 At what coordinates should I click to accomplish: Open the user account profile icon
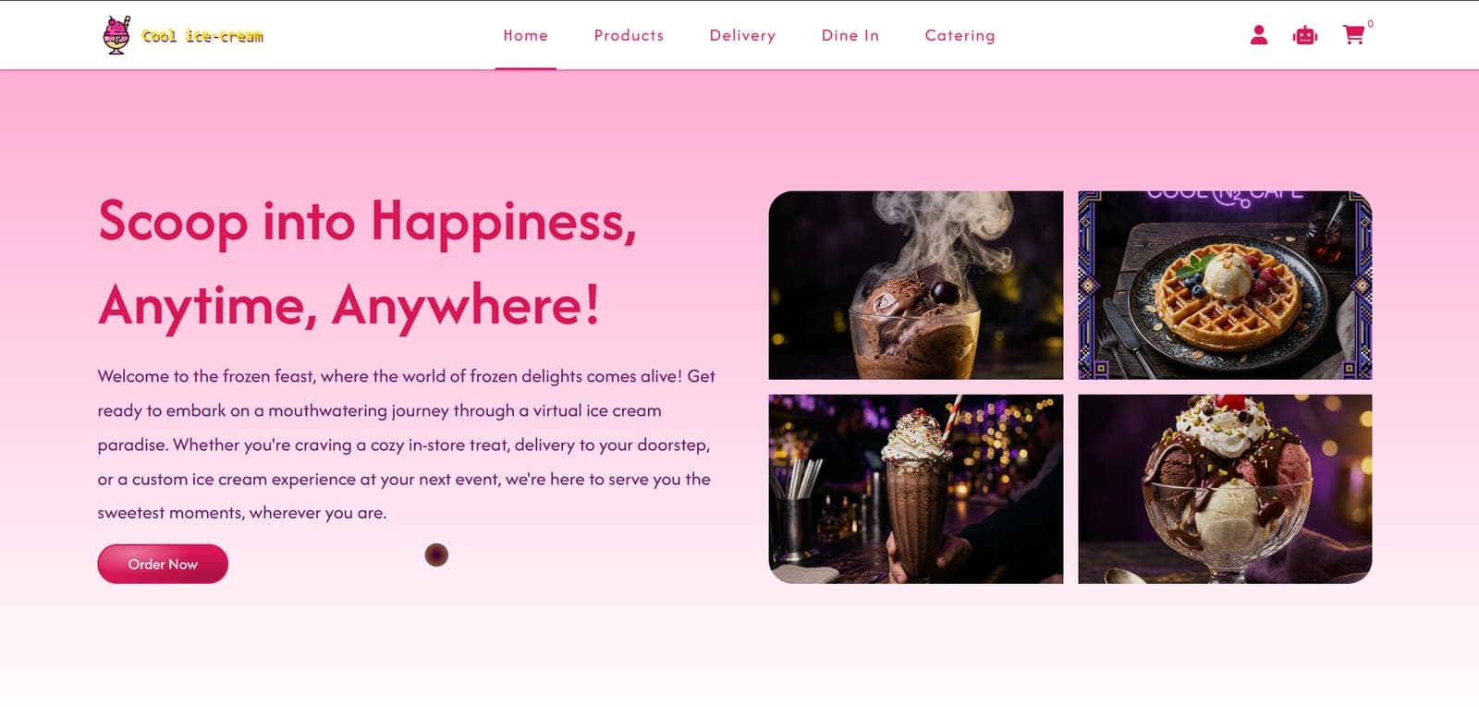pos(1258,35)
